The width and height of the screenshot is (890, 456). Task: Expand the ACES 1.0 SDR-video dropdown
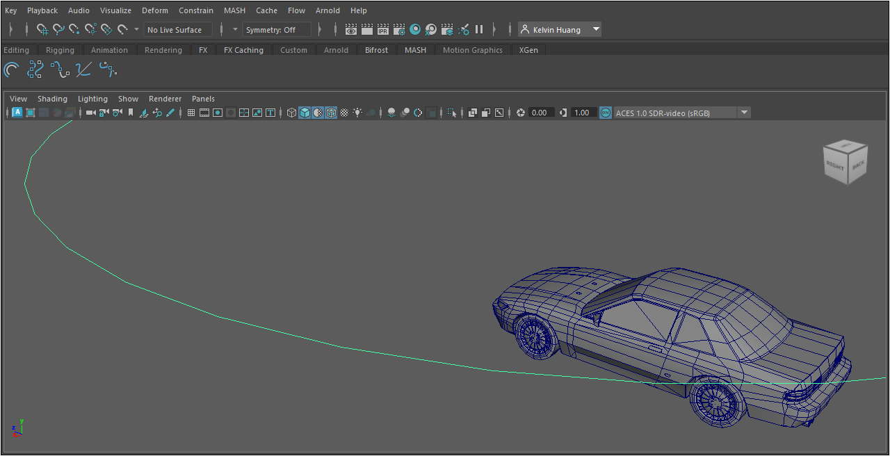(744, 113)
